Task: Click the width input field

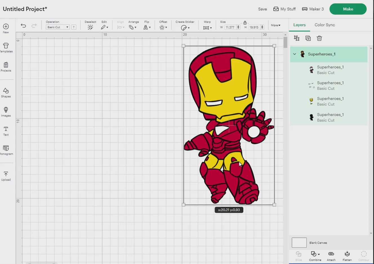Action: tap(230, 27)
